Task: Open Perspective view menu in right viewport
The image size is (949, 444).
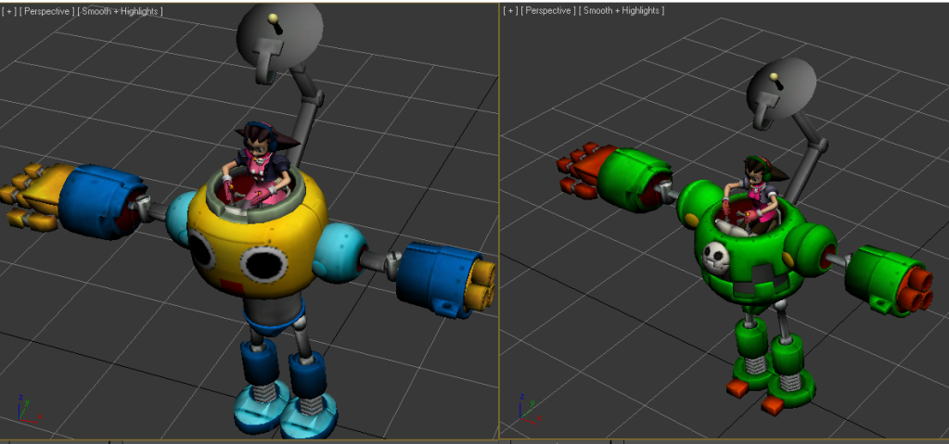Action: click(x=549, y=11)
